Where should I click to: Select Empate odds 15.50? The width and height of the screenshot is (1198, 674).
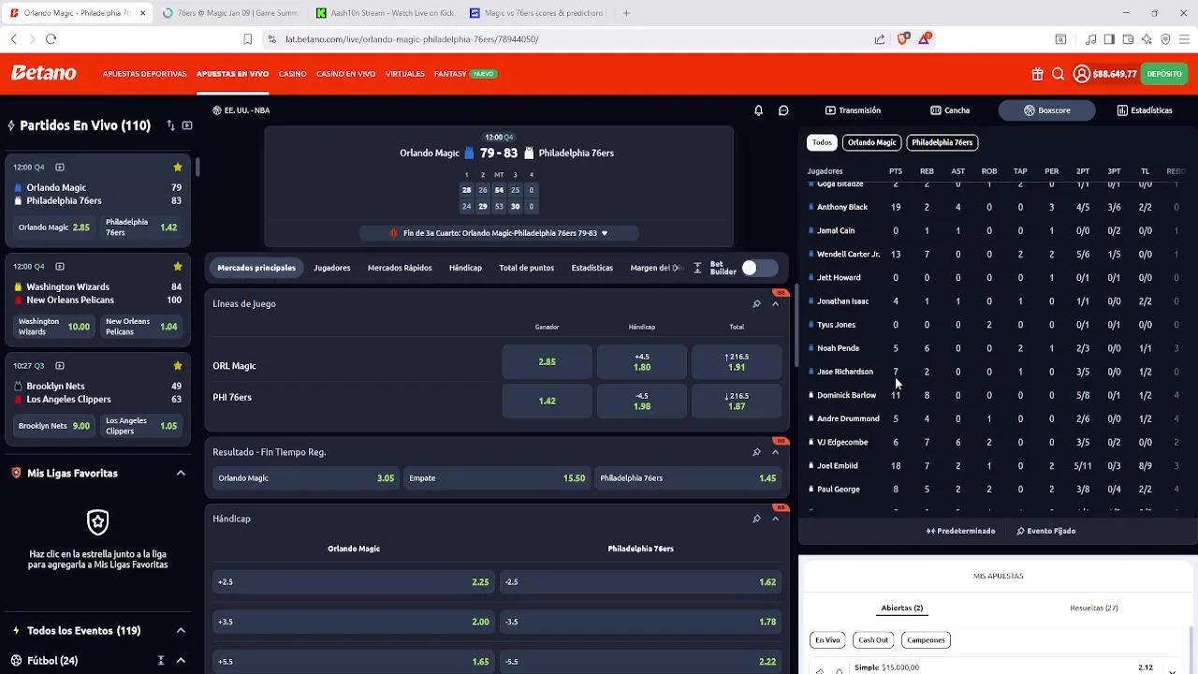click(497, 478)
